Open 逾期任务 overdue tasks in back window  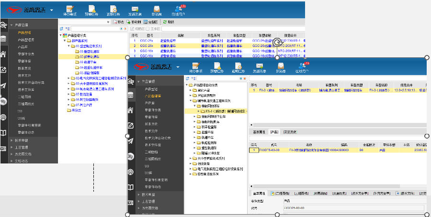pyautogui.click(x=113, y=11)
